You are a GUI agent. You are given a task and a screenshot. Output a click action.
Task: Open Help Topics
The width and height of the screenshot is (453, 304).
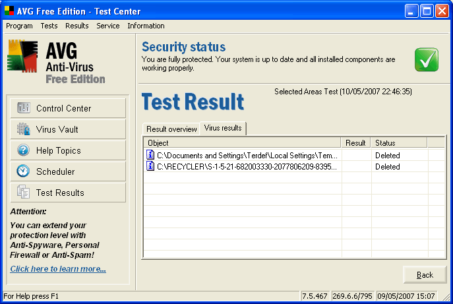(x=68, y=150)
